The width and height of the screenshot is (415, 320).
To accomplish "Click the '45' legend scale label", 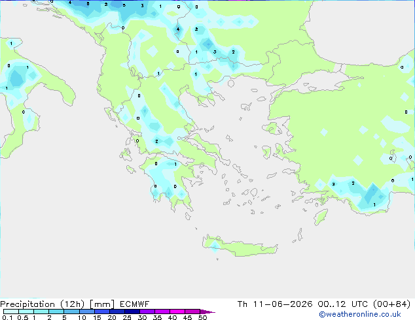I will point(187,317).
